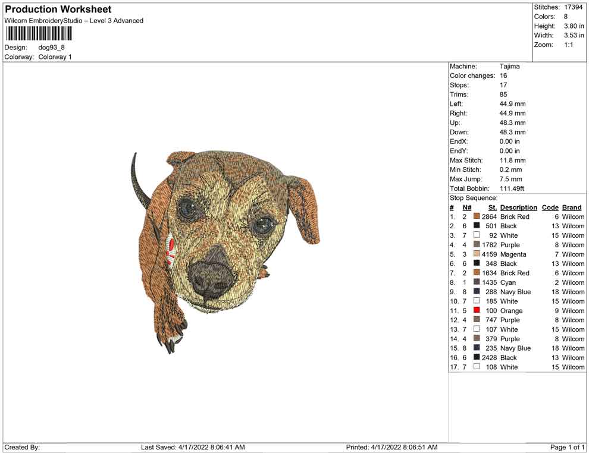Click the width value '3.53 in'
The height and width of the screenshot is (453, 589).
(574, 35)
